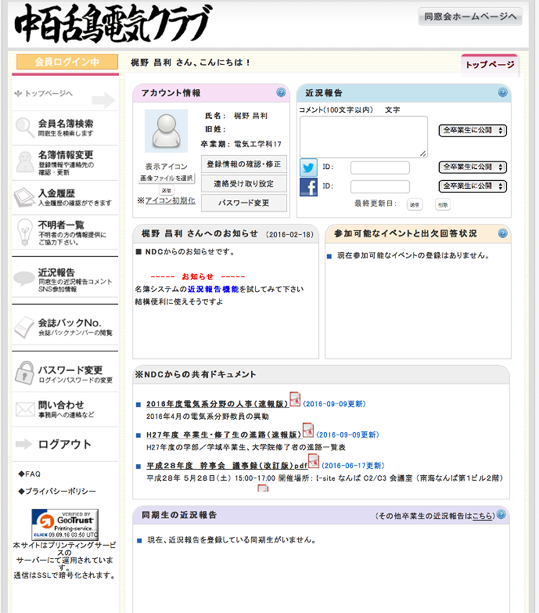Click the Facebook icon
Viewport: 539px width, 613px height.
tap(309, 187)
